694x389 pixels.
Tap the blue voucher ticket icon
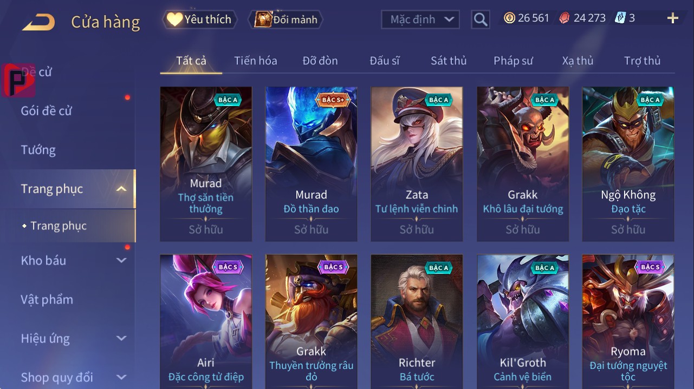[620, 18]
